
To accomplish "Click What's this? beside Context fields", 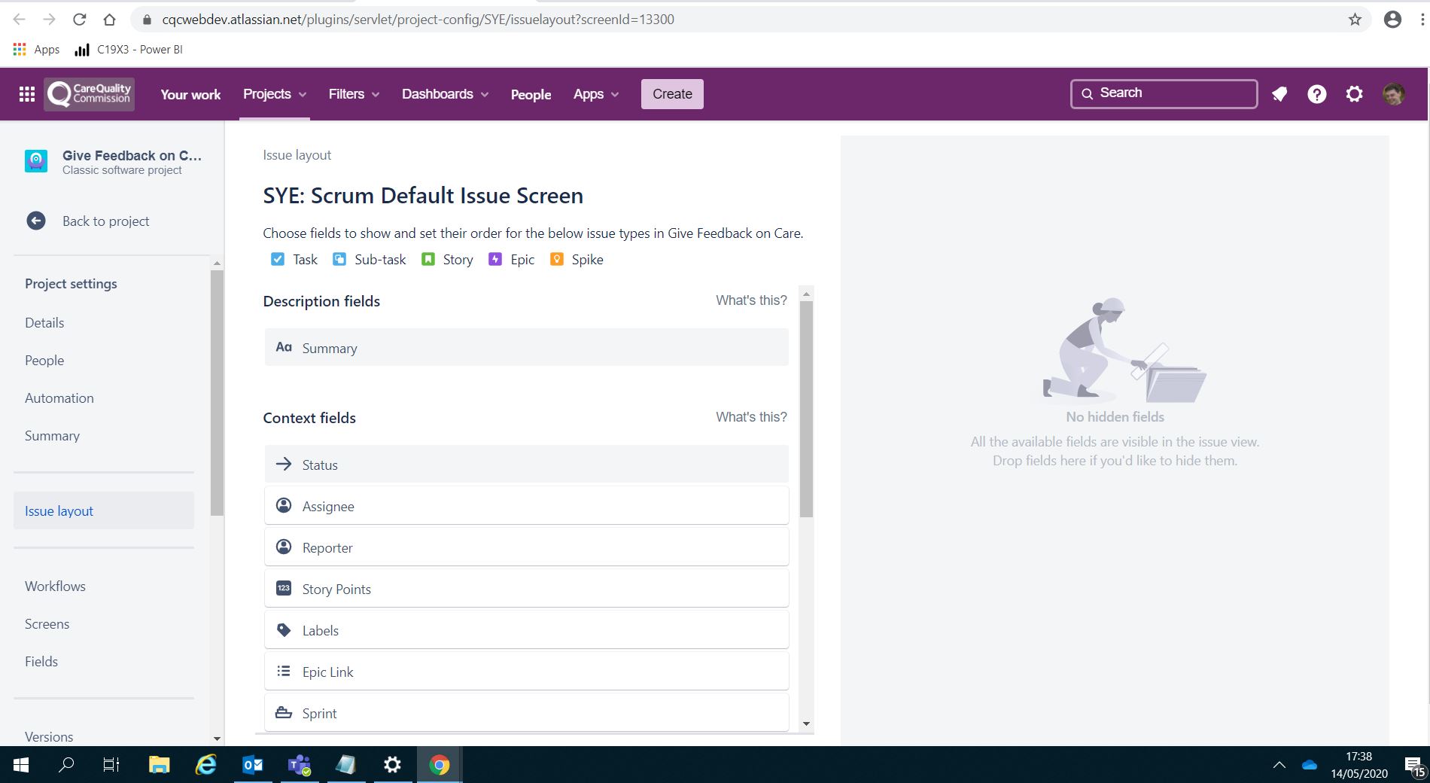I will coord(751,417).
